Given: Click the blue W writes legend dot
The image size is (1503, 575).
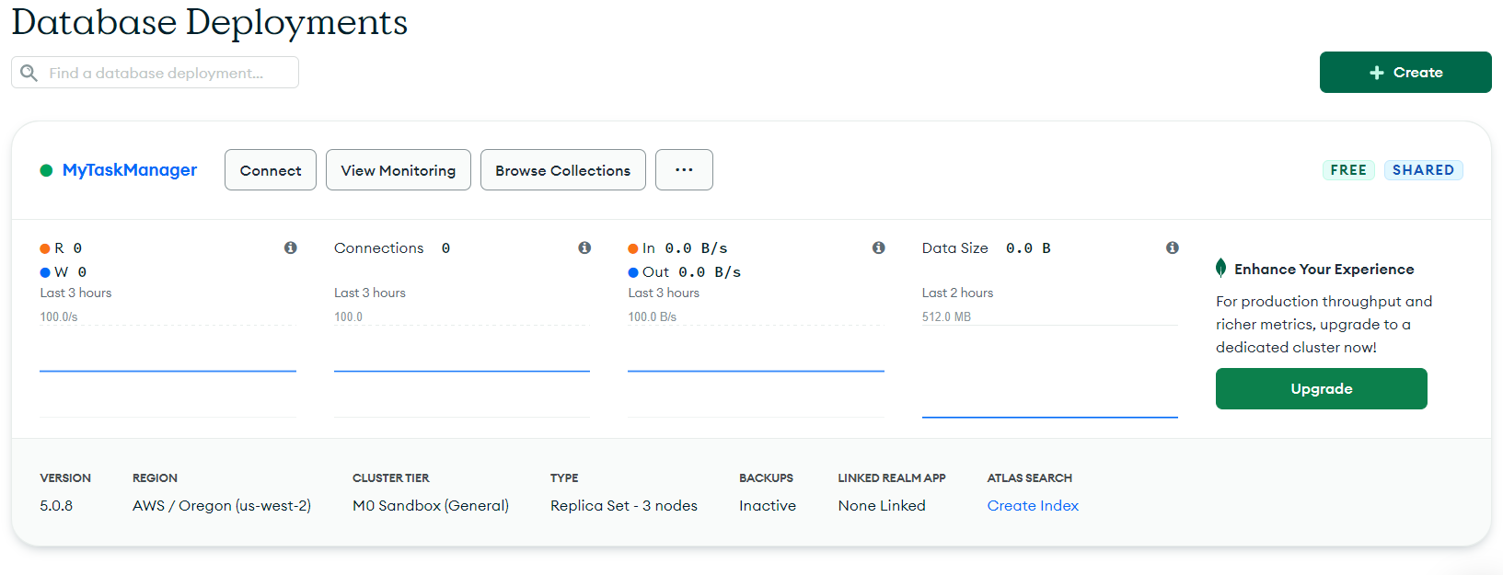Looking at the screenshot, I should 45,272.
